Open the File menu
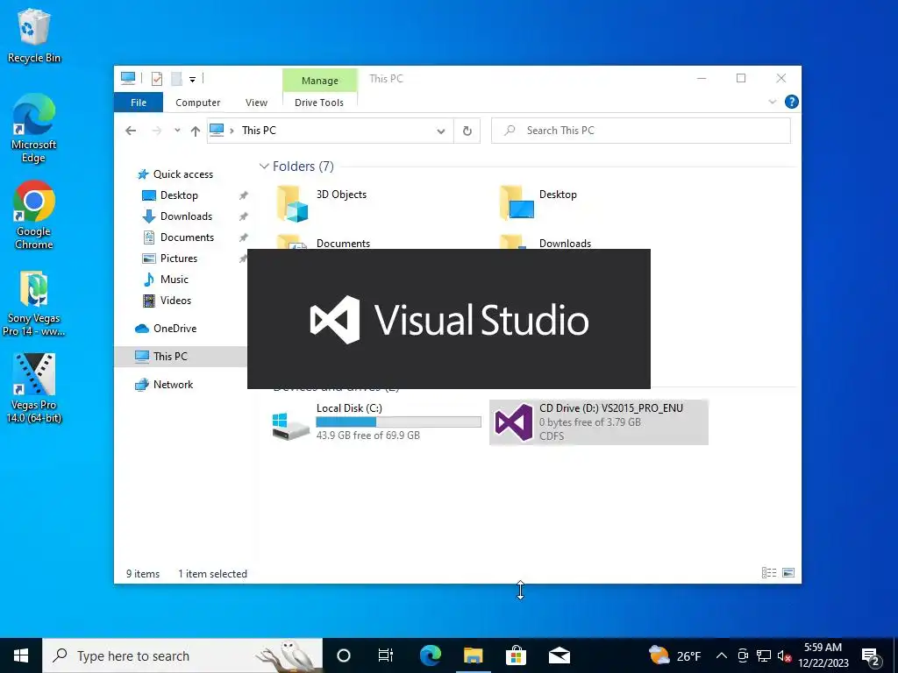Image resolution: width=898 pixels, height=673 pixels. pyautogui.click(x=139, y=103)
